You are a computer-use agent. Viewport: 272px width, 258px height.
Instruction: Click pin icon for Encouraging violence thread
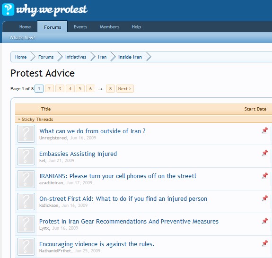(x=265, y=243)
